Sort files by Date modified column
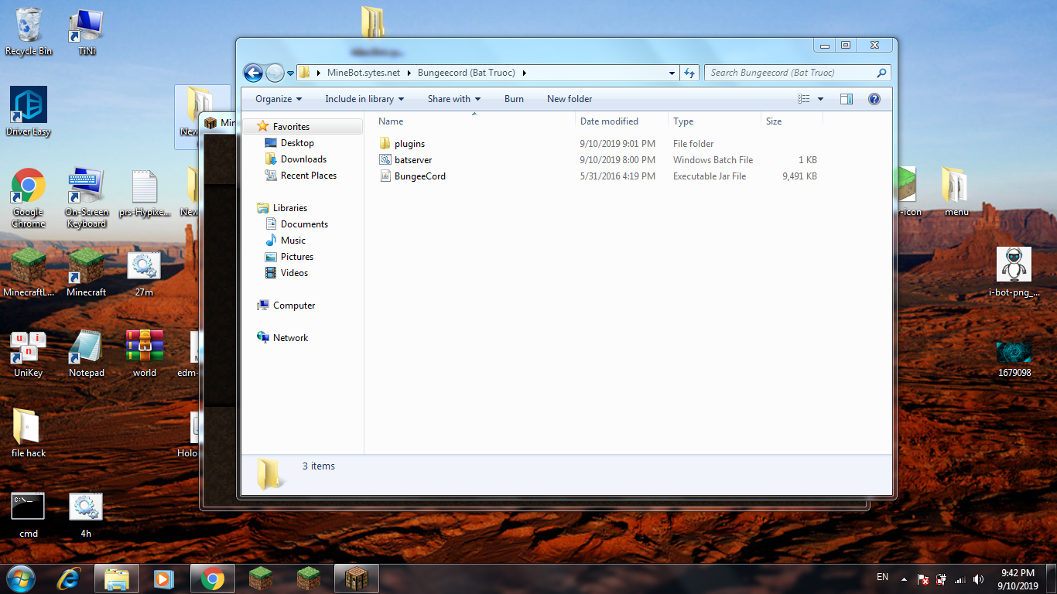 pos(609,121)
